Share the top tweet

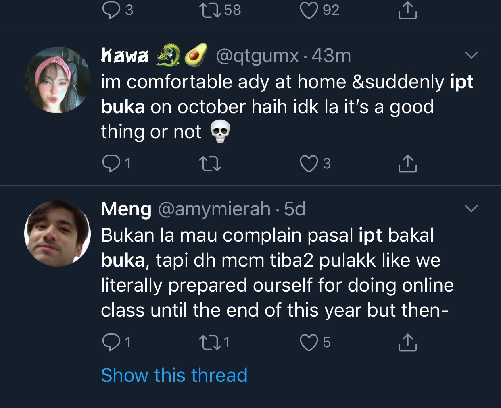click(407, 10)
